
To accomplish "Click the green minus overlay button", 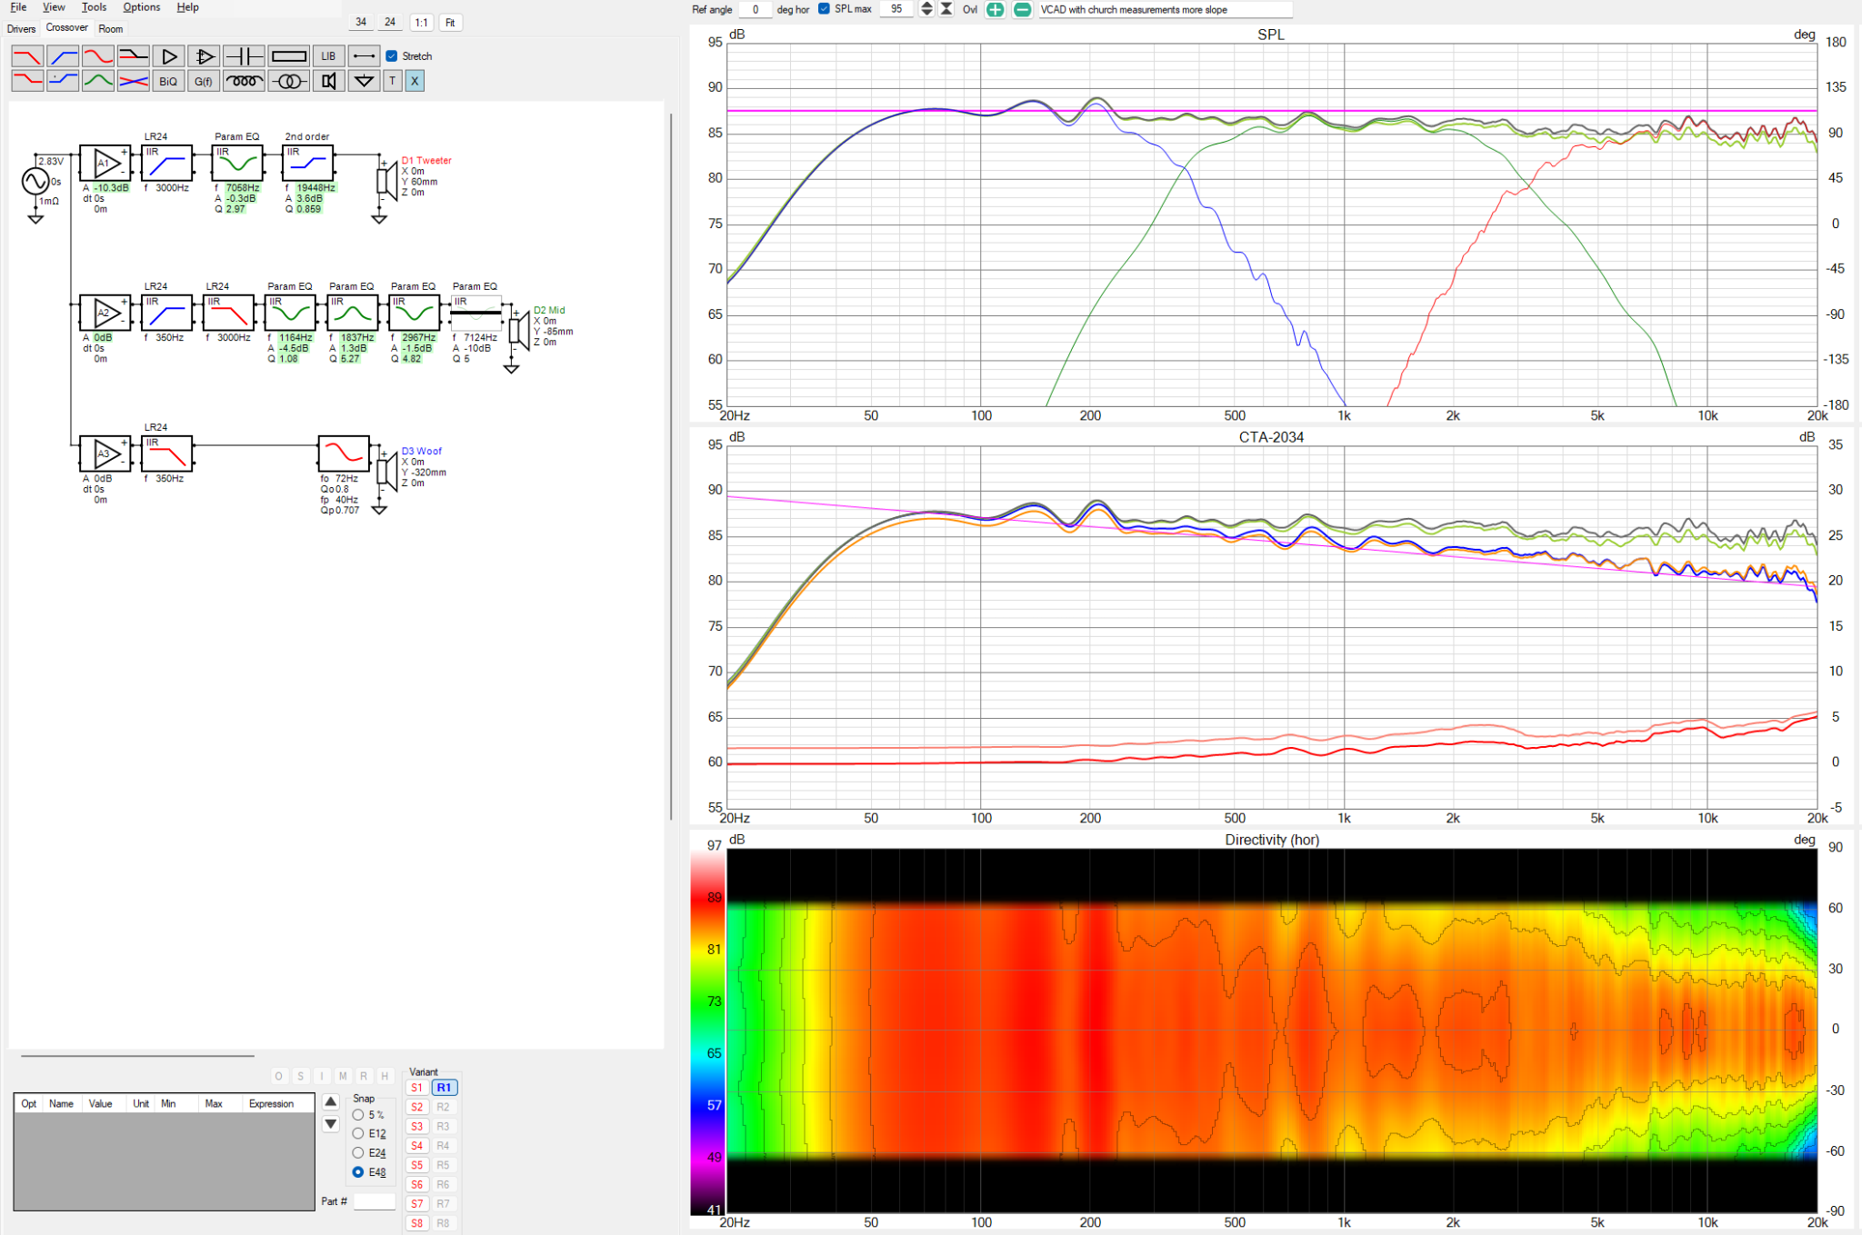I will [1023, 9].
